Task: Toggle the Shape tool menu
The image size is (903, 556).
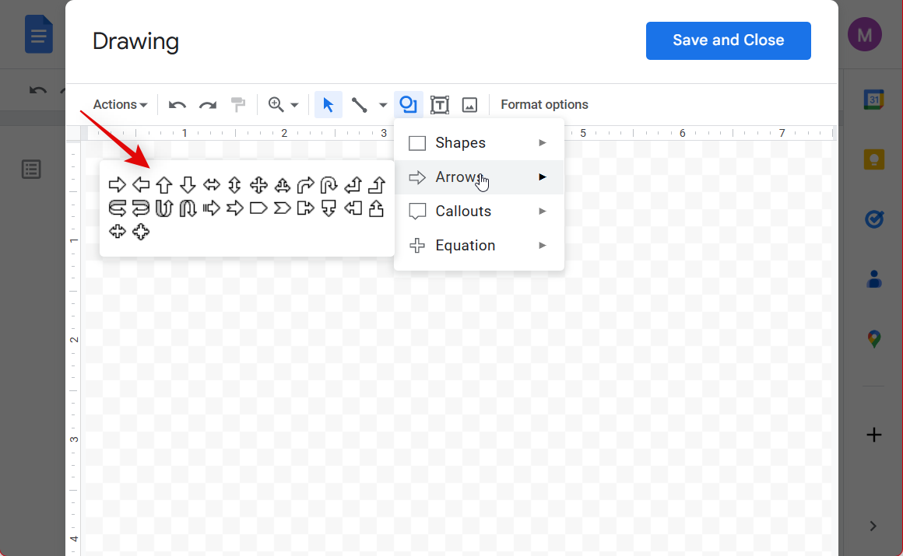Action: (409, 105)
